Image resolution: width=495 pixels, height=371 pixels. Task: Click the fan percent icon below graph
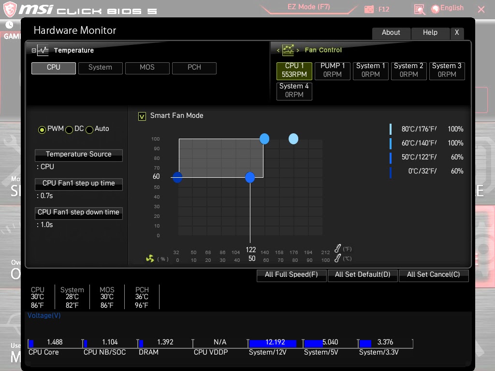point(150,259)
